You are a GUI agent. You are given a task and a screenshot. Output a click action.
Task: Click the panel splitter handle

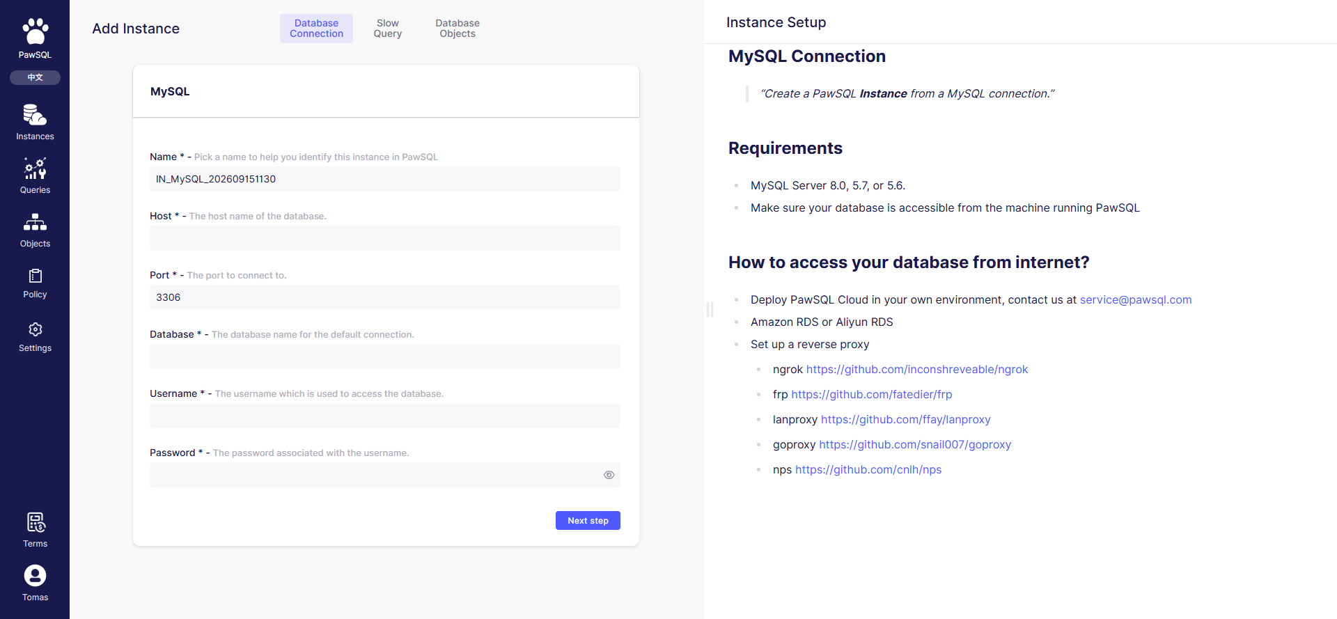710,309
